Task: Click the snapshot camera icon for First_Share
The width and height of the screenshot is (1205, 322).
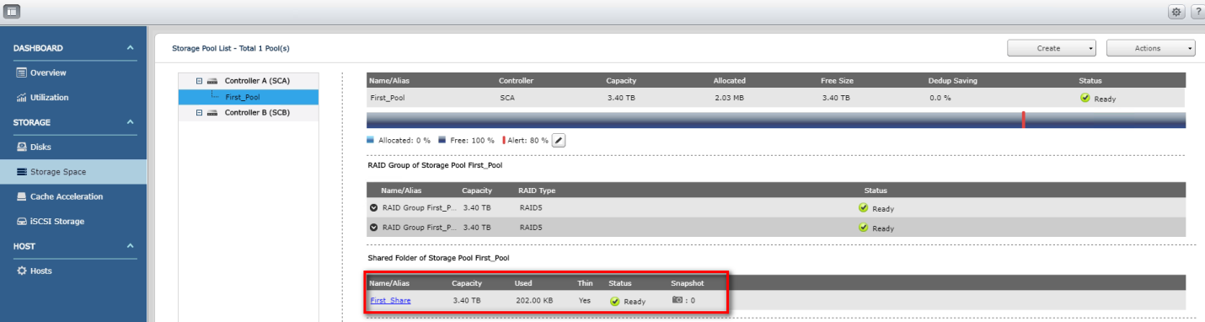Action: point(677,300)
